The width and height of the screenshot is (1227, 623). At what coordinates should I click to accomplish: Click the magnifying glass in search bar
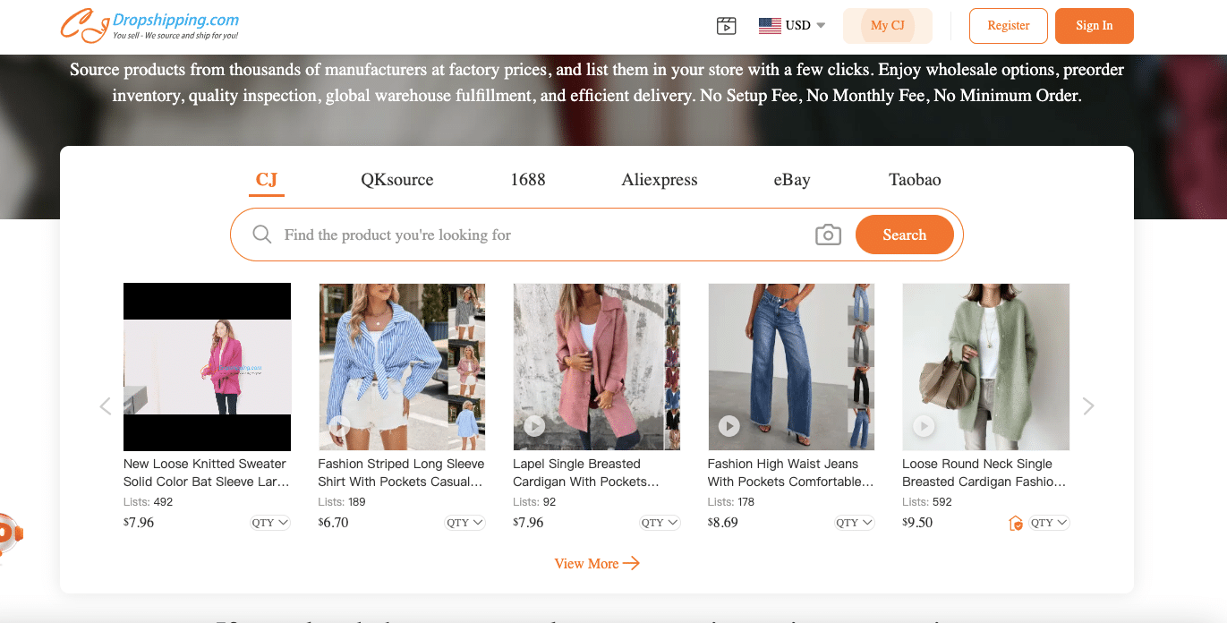click(261, 234)
